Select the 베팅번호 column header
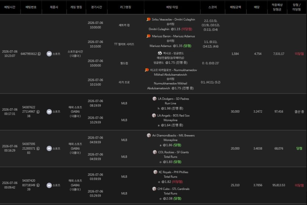The image size is (307, 205). click(31, 7)
